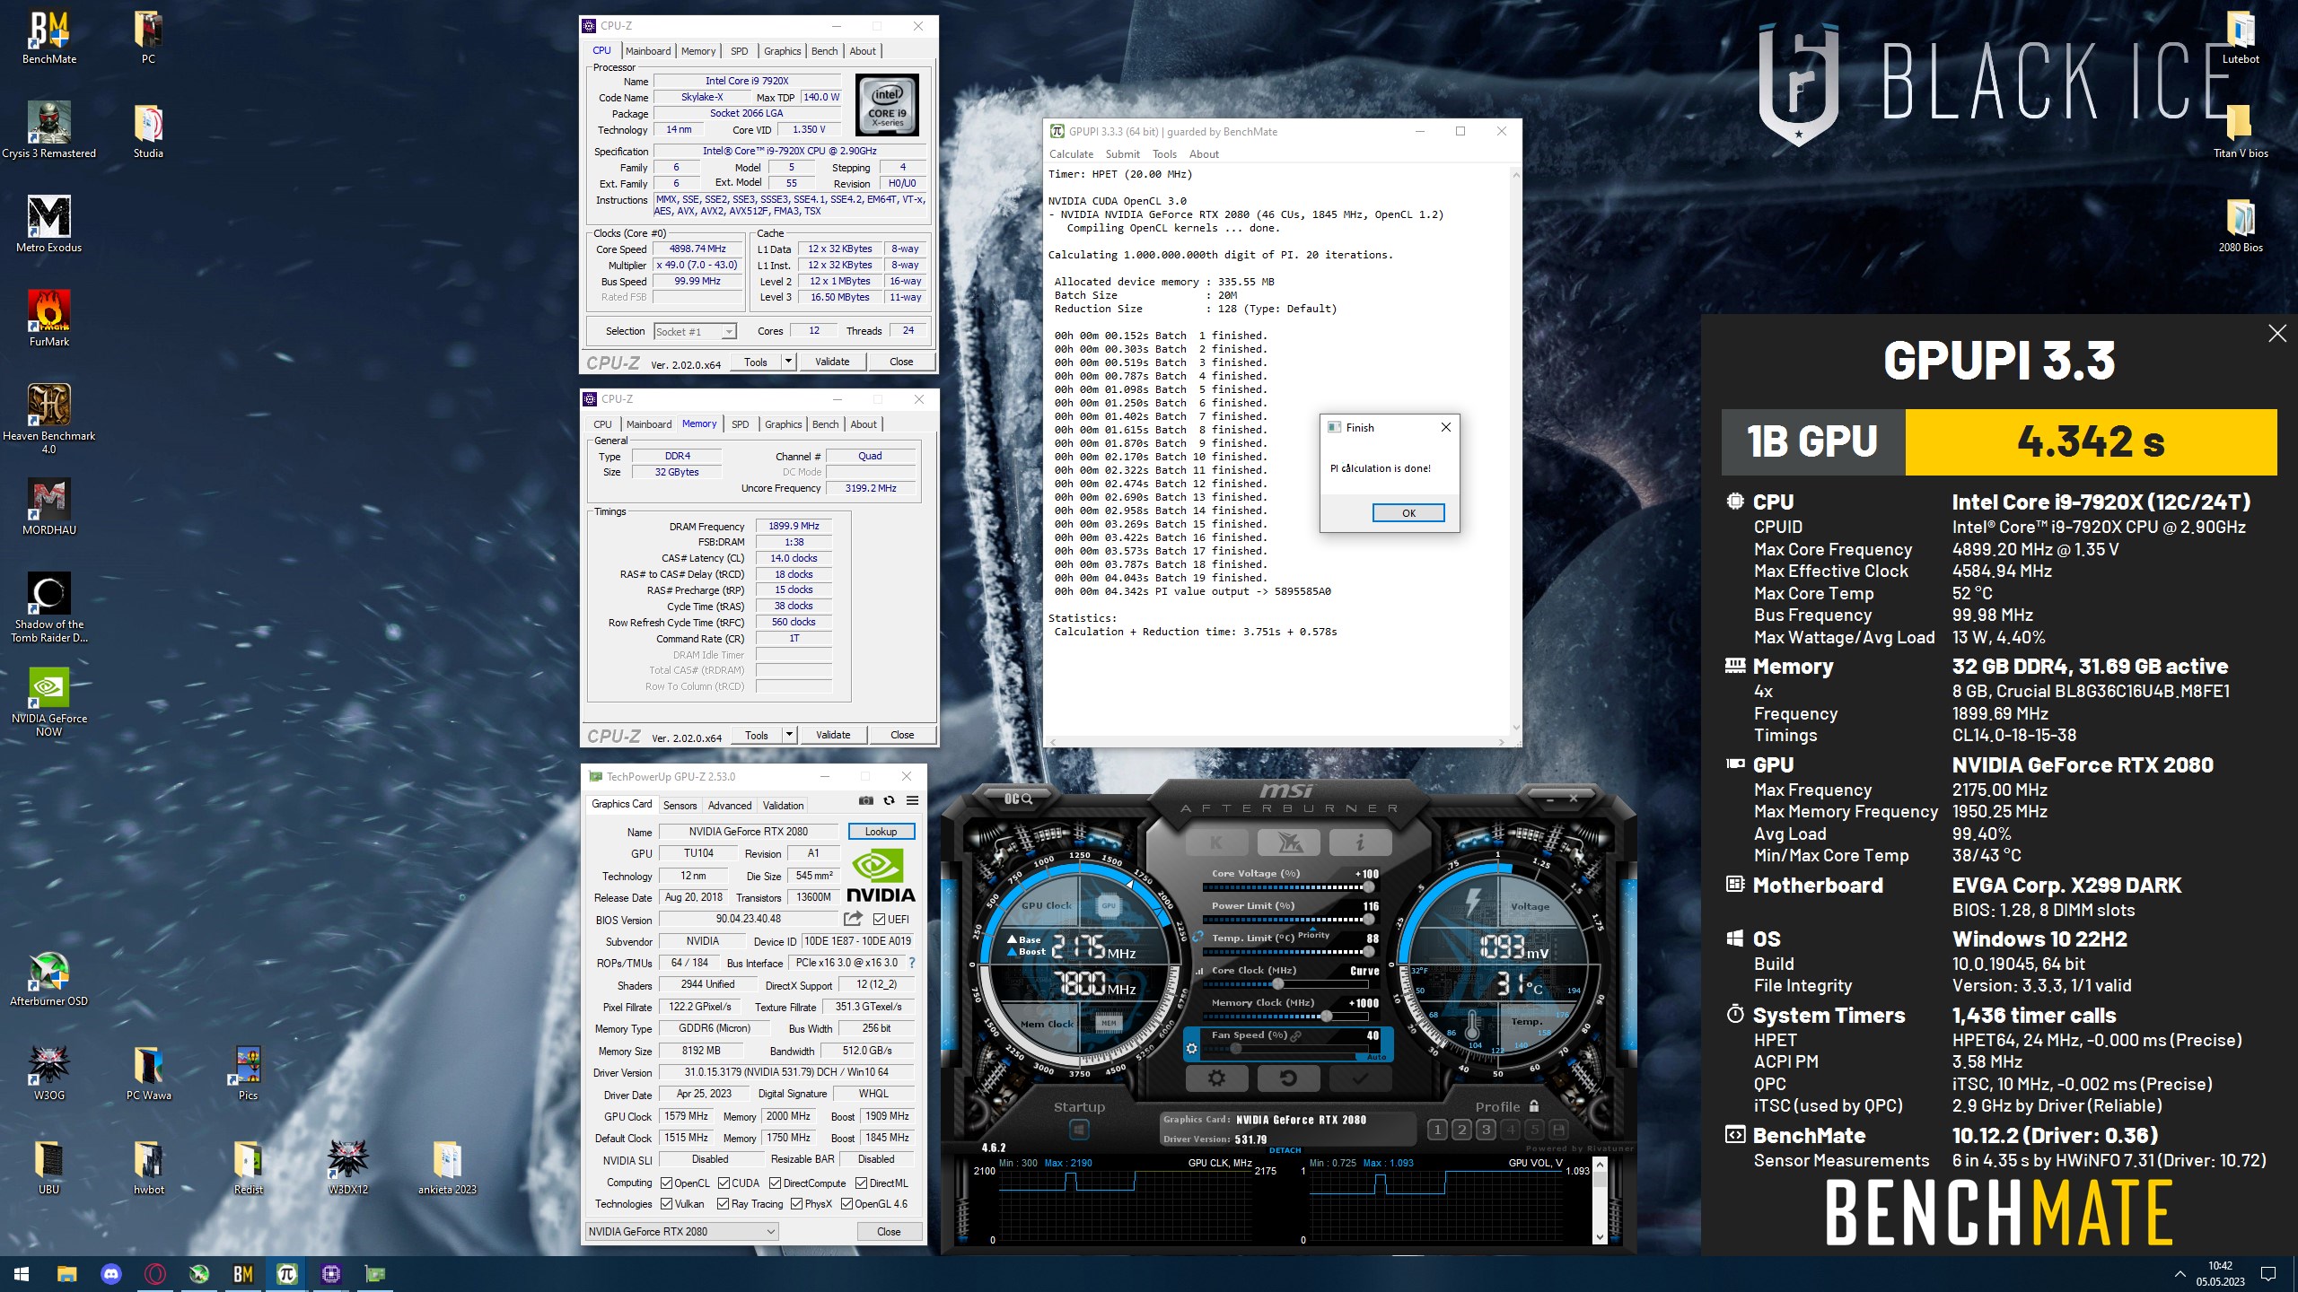The height and width of the screenshot is (1292, 2298).
Task: Open Afterburner settings gear button
Action: [1216, 1078]
